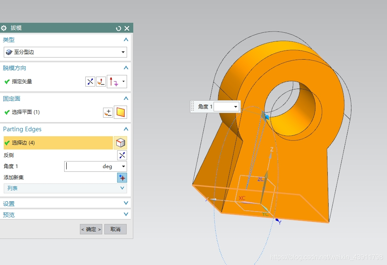The width and height of the screenshot is (387, 265).
Task: Open the plane dialog icon in 固定面
Action: tap(108, 112)
